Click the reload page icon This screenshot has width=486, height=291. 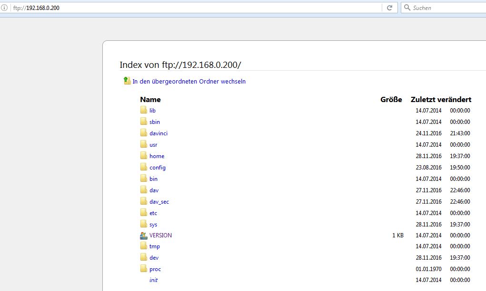click(x=389, y=8)
